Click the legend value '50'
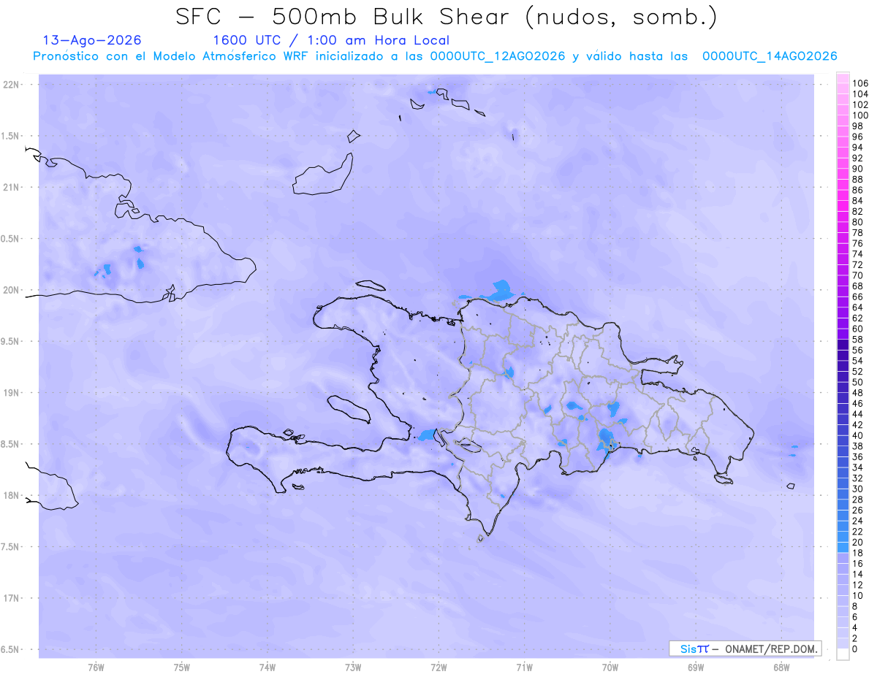The height and width of the screenshot is (677, 877). pos(857,382)
